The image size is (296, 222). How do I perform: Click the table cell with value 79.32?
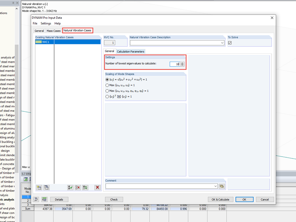click(x=140, y=209)
